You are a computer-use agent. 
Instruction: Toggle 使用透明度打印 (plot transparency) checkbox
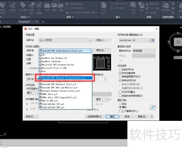(x=120, y=77)
